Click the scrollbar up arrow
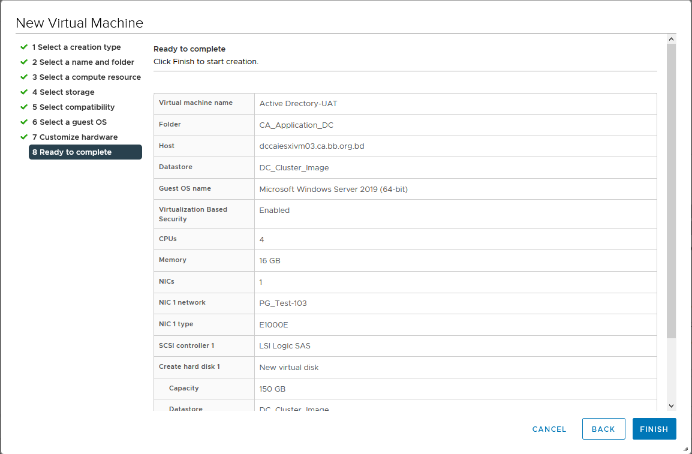The width and height of the screenshot is (692, 454). click(671, 39)
